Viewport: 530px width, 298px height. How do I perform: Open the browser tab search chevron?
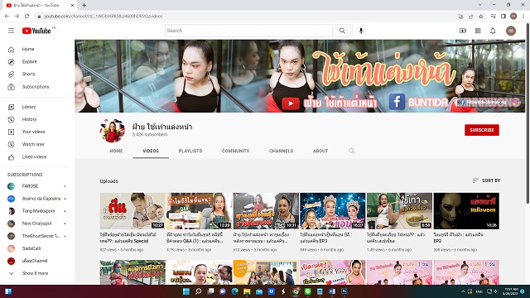coord(480,5)
